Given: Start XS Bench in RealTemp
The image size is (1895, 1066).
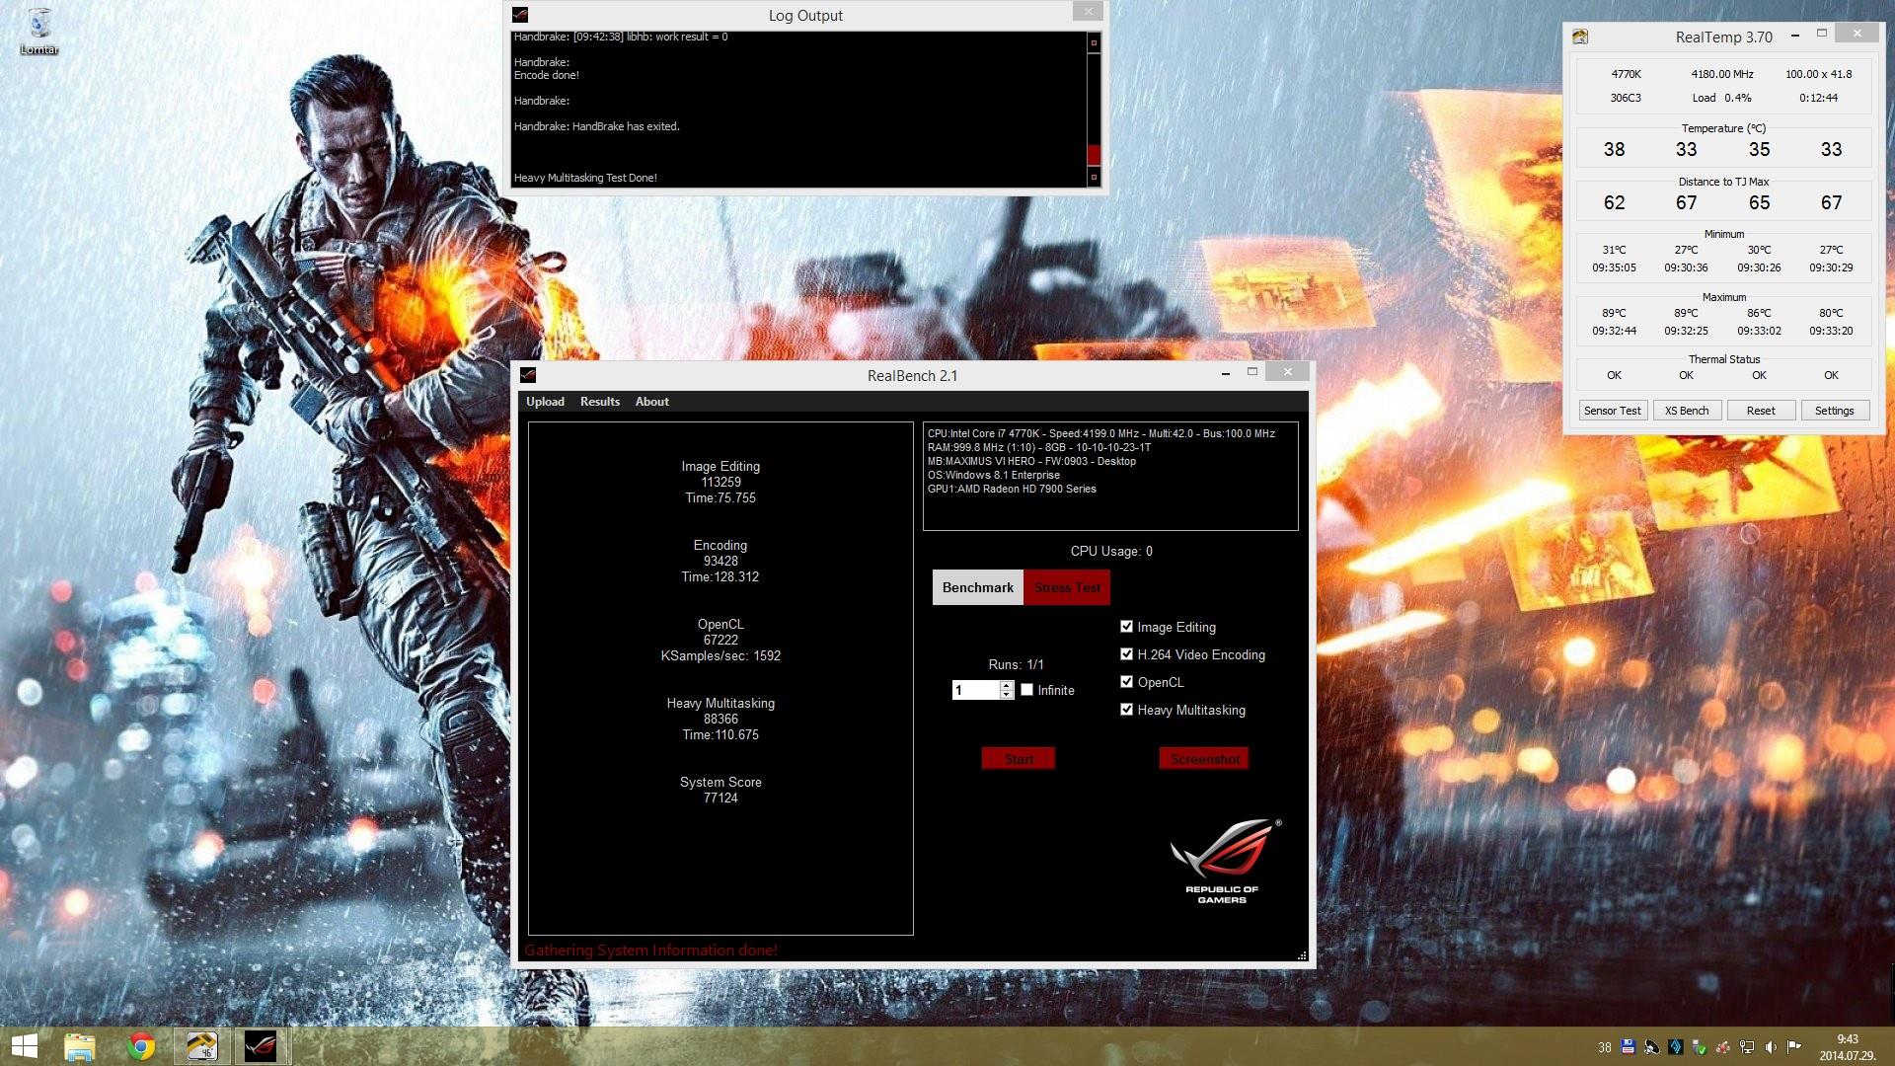Looking at the screenshot, I should (x=1687, y=411).
